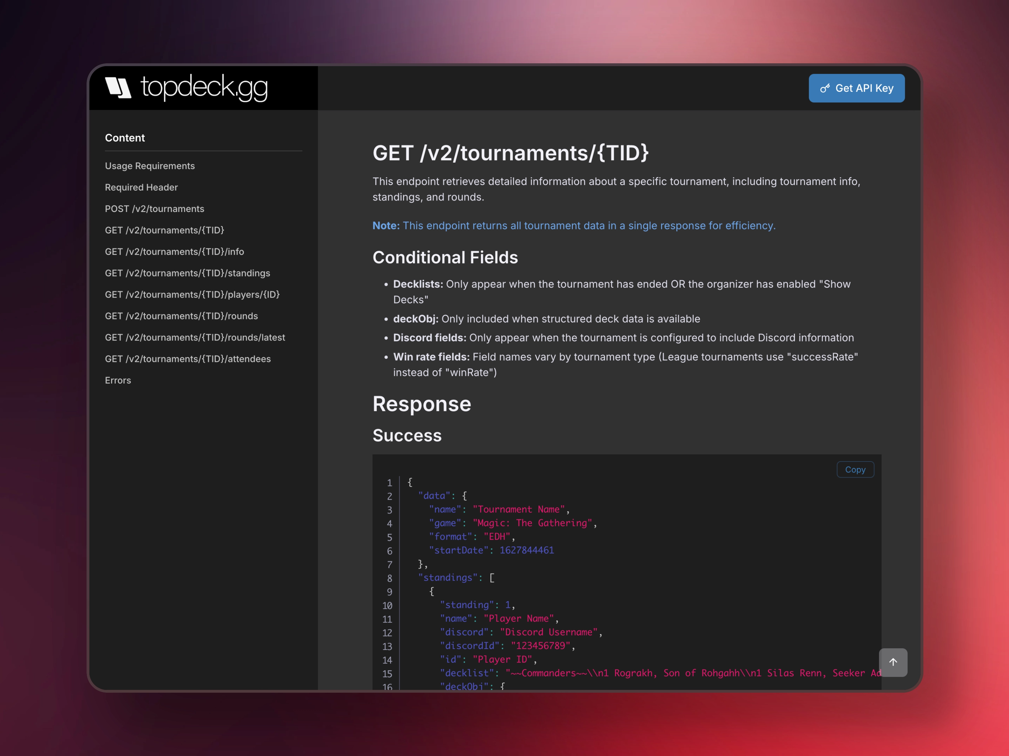The height and width of the screenshot is (756, 1009).
Task: Click the Content sidebar heading
Action: [124, 138]
